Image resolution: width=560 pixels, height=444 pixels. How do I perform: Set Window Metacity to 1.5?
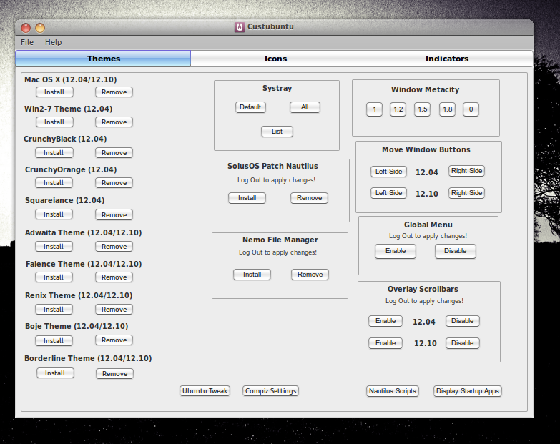click(422, 109)
